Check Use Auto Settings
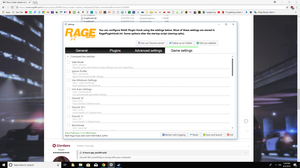 pos(69,89)
